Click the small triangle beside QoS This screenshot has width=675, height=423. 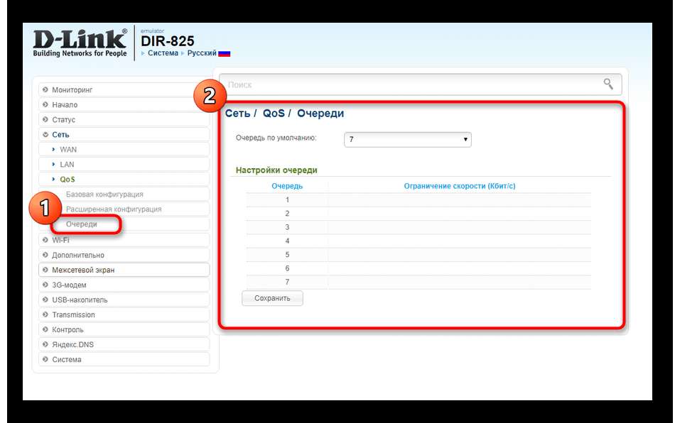53,179
